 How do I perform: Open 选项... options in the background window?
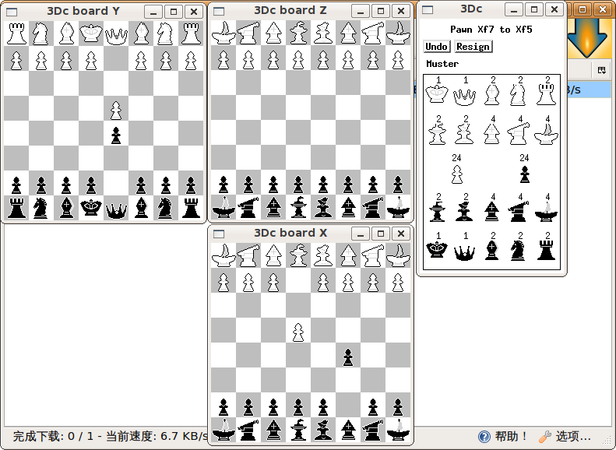coord(565,436)
